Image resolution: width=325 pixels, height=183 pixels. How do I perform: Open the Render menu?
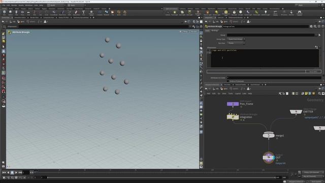tap(14, 5)
